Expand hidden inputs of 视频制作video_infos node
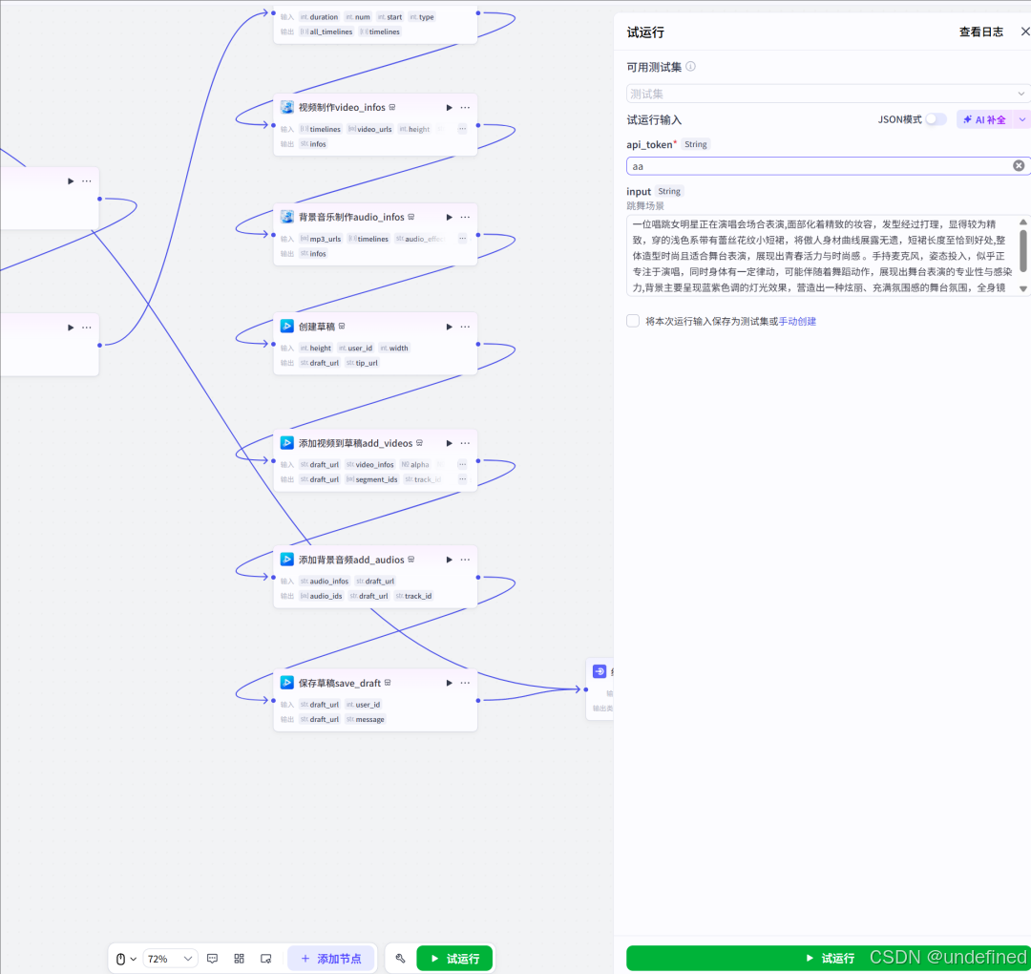This screenshot has width=1031, height=974. click(462, 129)
